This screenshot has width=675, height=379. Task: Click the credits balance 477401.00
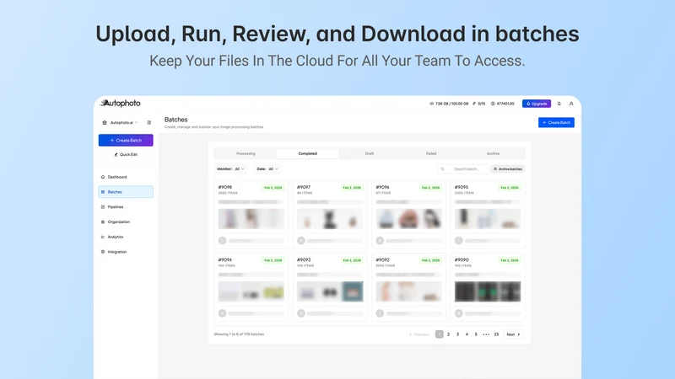(x=502, y=104)
